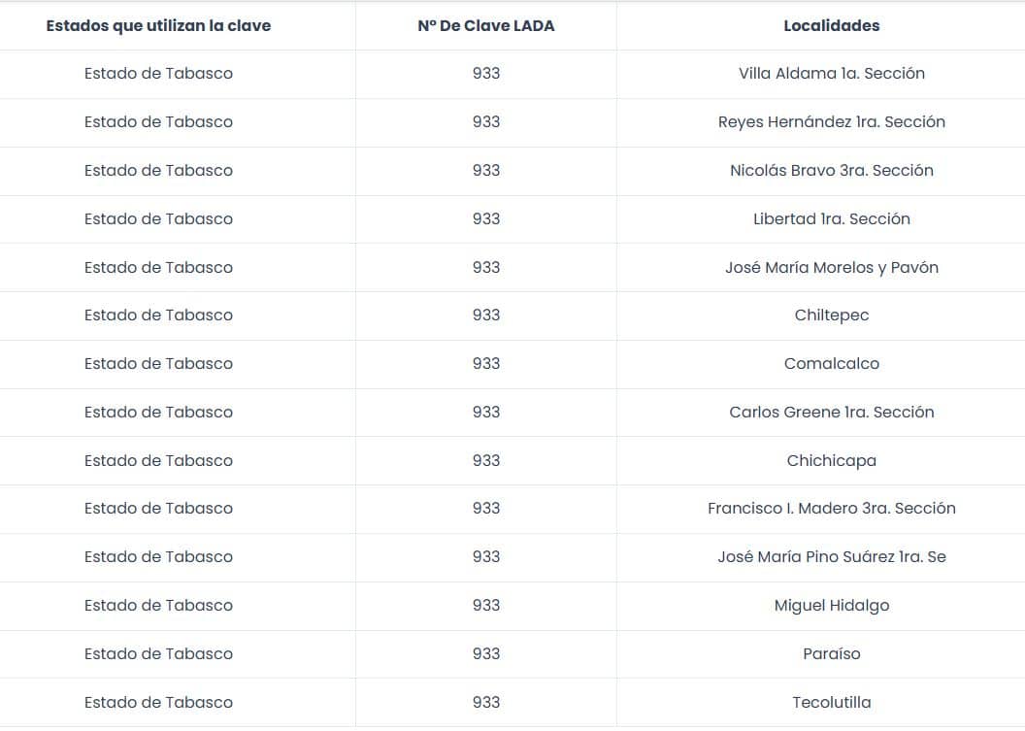Click the Nicolás Bravo 3ra. Sección entry

tap(832, 170)
